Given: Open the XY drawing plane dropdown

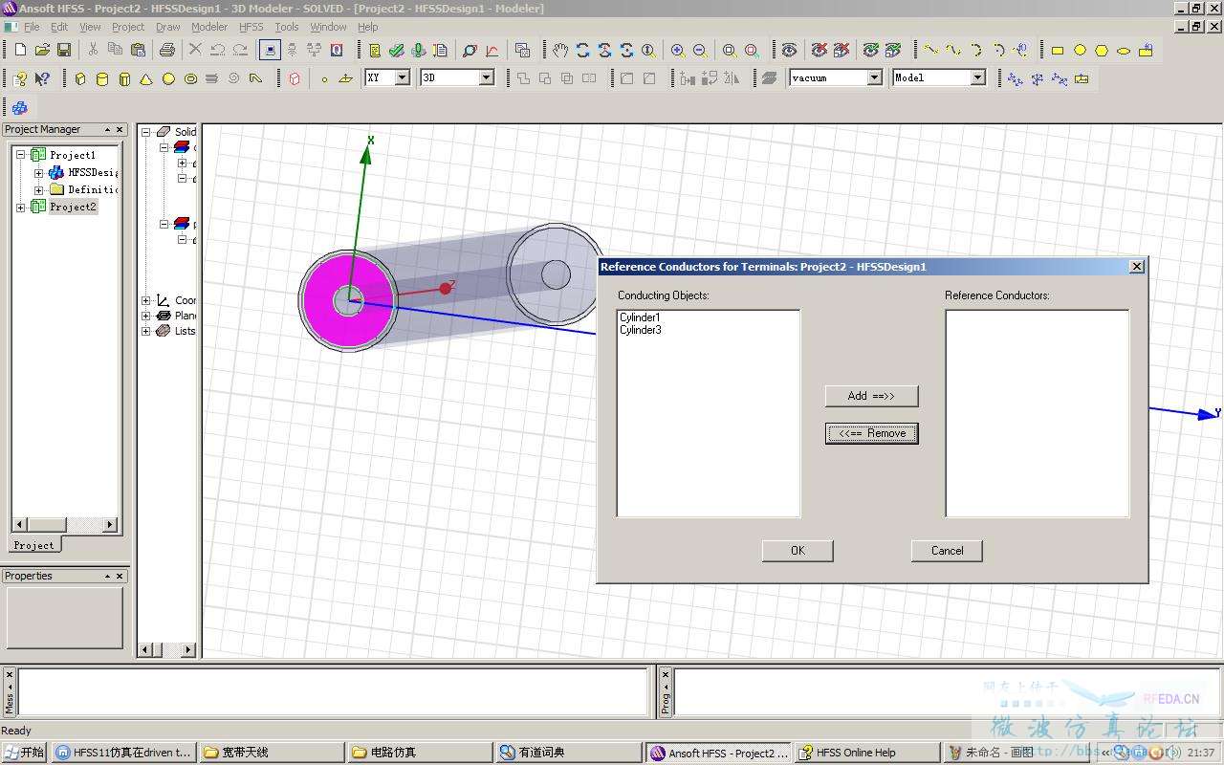Looking at the screenshot, I should click(403, 77).
